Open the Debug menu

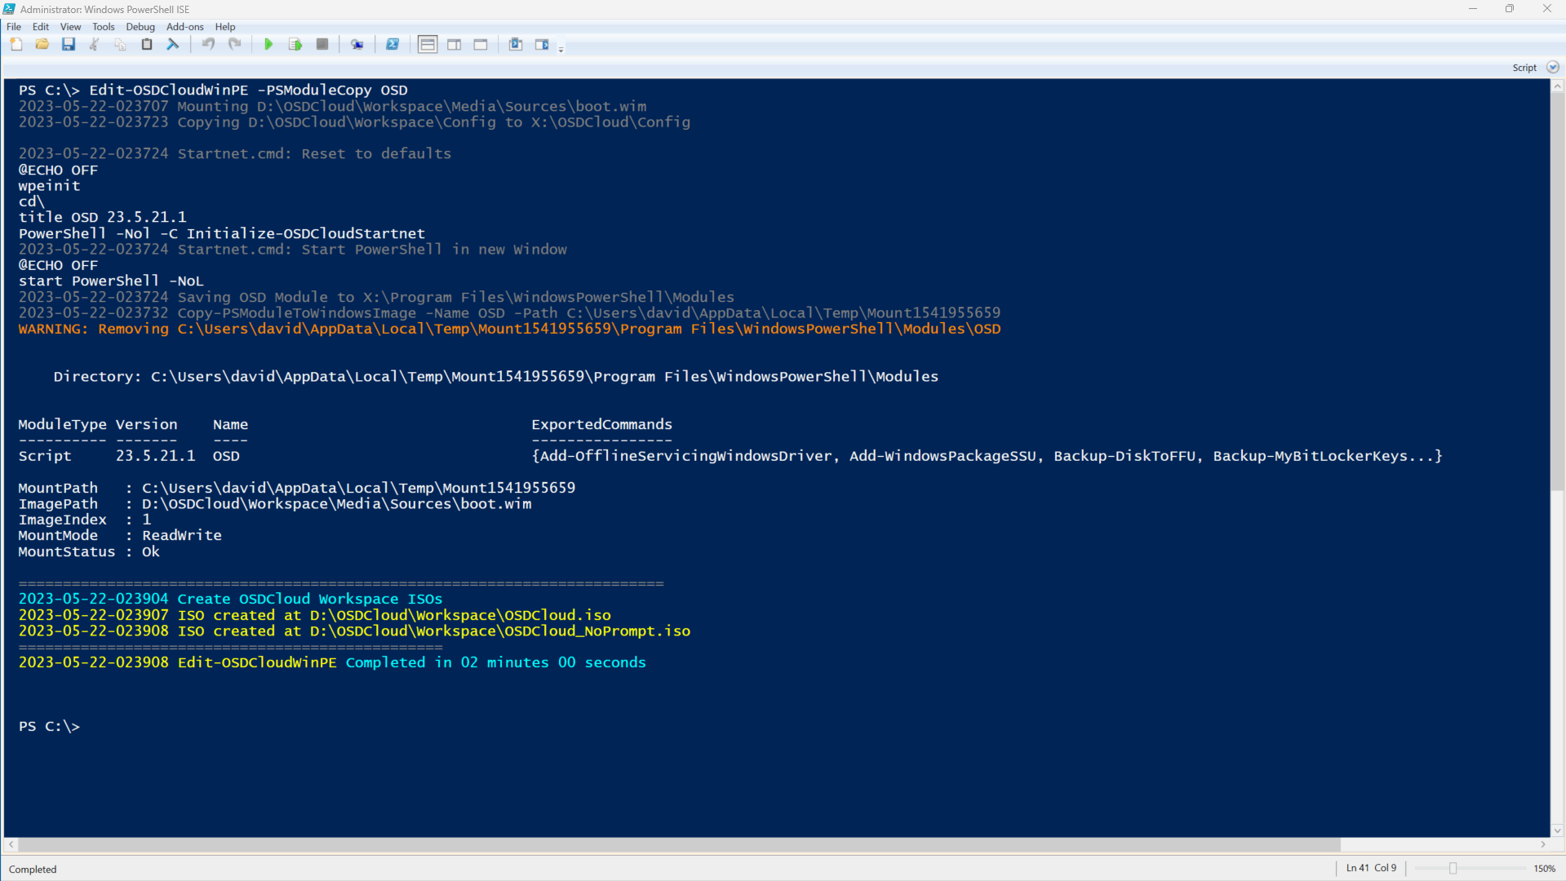coord(140,27)
